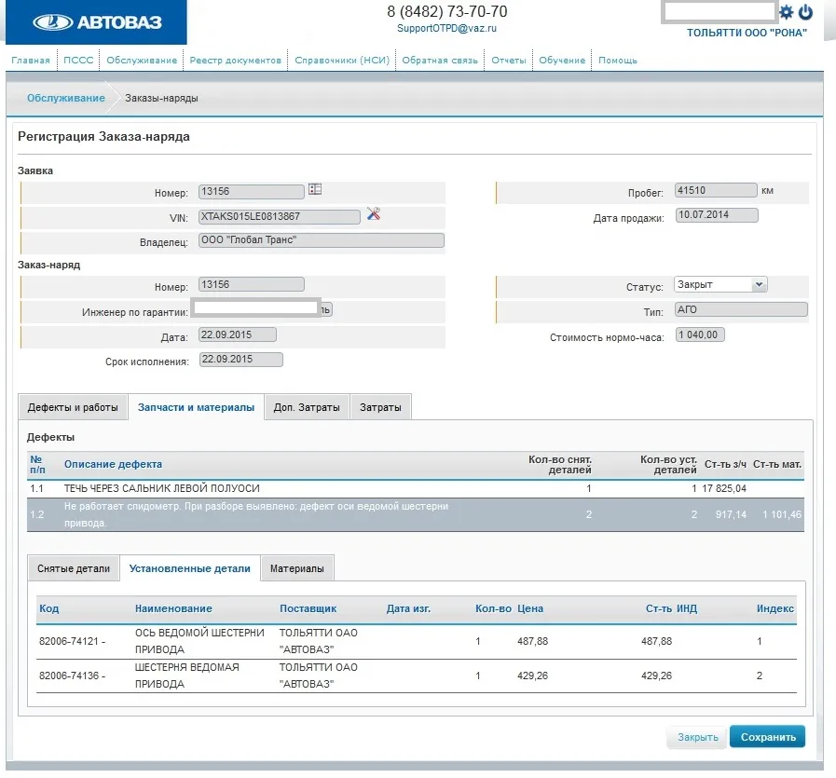Click ШЕСТЕРНЯ ВЕДОМАЯ ПРИВОДА name
Viewport: 836px width, 778px height.
[186, 676]
